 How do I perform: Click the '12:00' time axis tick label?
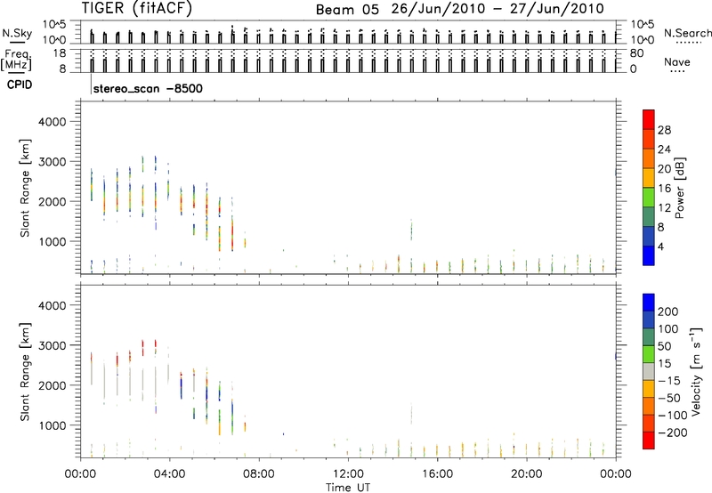coord(348,474)
